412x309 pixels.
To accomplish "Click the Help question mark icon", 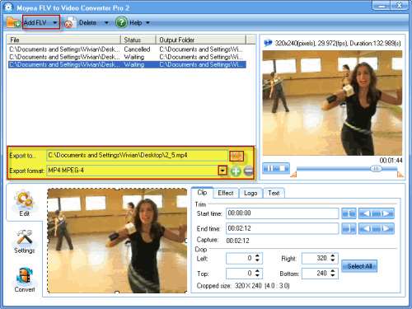I will pos(121,22).
